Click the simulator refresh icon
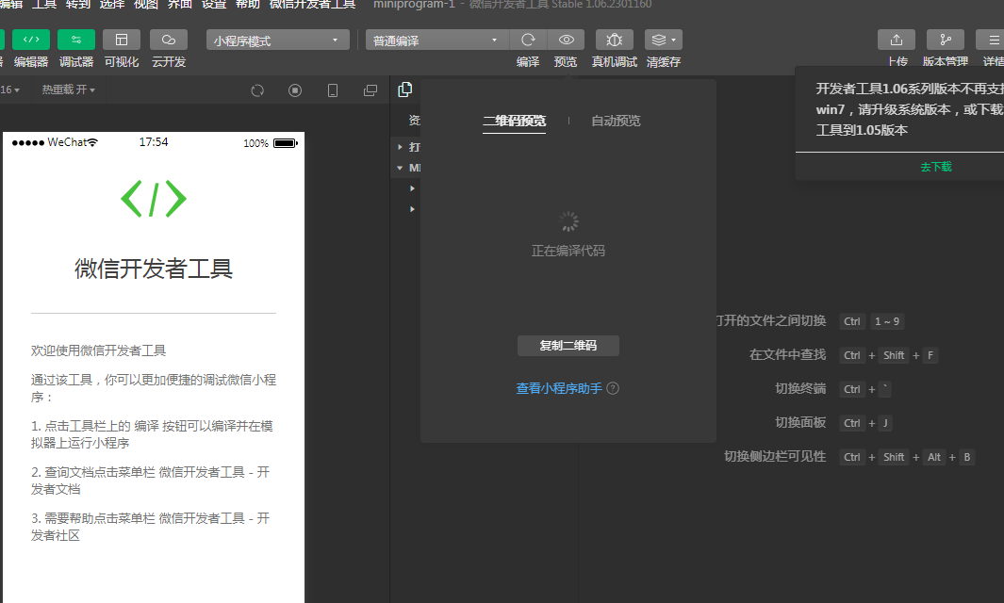Image resolution: width=1004 pixels, height=603 pixels. [257, 90]
